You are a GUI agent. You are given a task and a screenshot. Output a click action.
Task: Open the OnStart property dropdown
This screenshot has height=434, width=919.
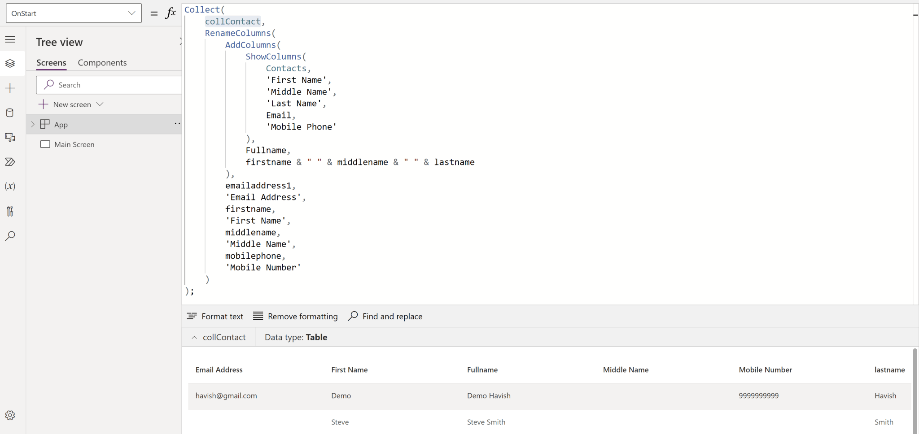[x=130, y=13]
